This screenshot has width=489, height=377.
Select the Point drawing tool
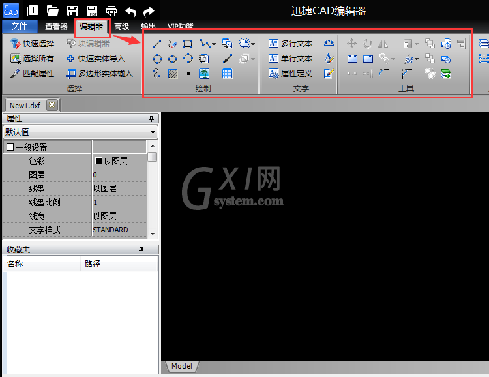coord(188,74)
